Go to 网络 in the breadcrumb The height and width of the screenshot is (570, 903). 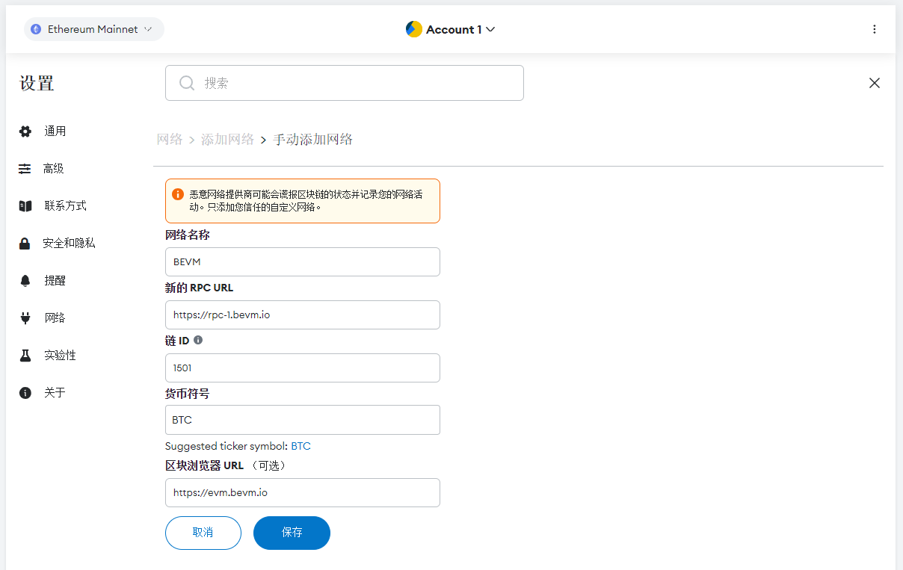(170, 140)
